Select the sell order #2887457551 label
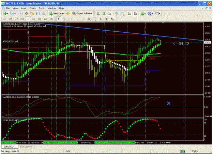The image size is (213, 154). [10, 42]
